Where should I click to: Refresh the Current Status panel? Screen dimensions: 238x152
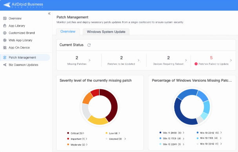click(x=89, y=45)
